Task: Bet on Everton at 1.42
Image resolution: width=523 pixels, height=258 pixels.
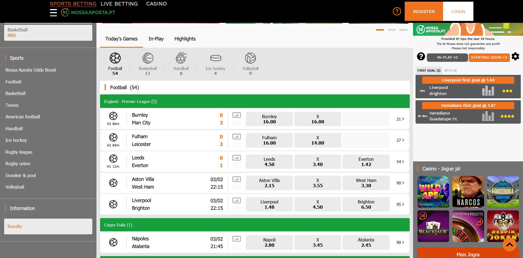Action: tap(366, 162)
